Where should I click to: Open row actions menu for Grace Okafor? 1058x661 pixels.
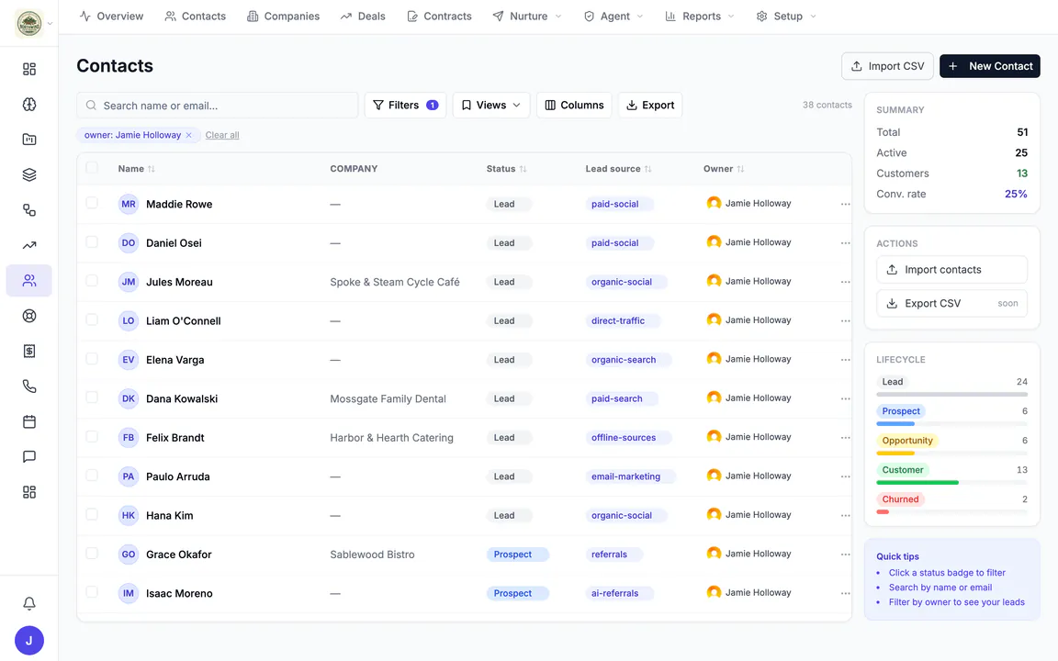(845, 555)
